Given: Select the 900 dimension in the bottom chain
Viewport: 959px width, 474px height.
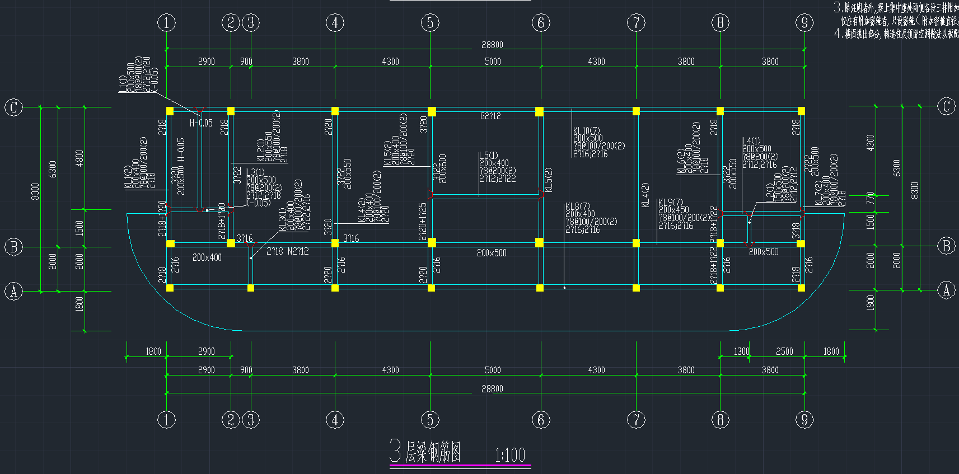Looking at the screenshot, I should click(246, 370).
